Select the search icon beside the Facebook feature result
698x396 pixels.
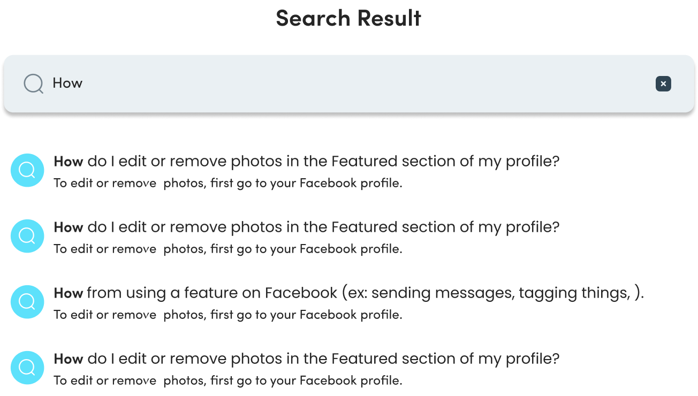coord(27,302)
